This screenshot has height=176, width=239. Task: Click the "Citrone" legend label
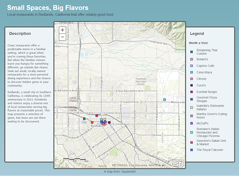click(x=201, y=79)
